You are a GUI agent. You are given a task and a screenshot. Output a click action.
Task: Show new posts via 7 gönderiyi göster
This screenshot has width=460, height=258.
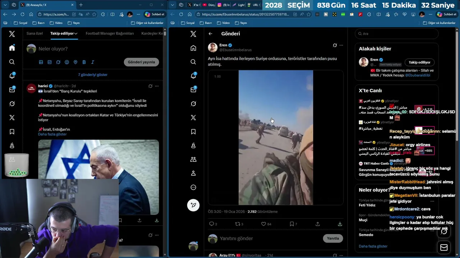93,75
